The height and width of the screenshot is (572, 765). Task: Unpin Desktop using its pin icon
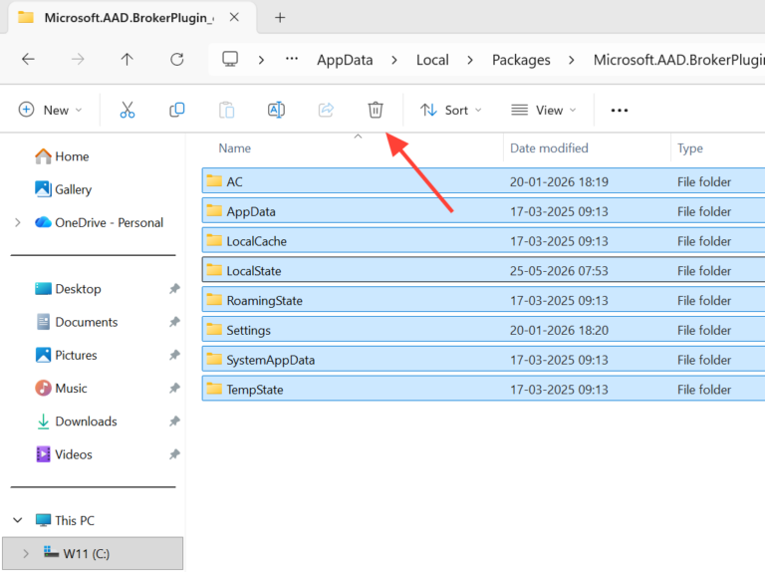click(174, 289)
